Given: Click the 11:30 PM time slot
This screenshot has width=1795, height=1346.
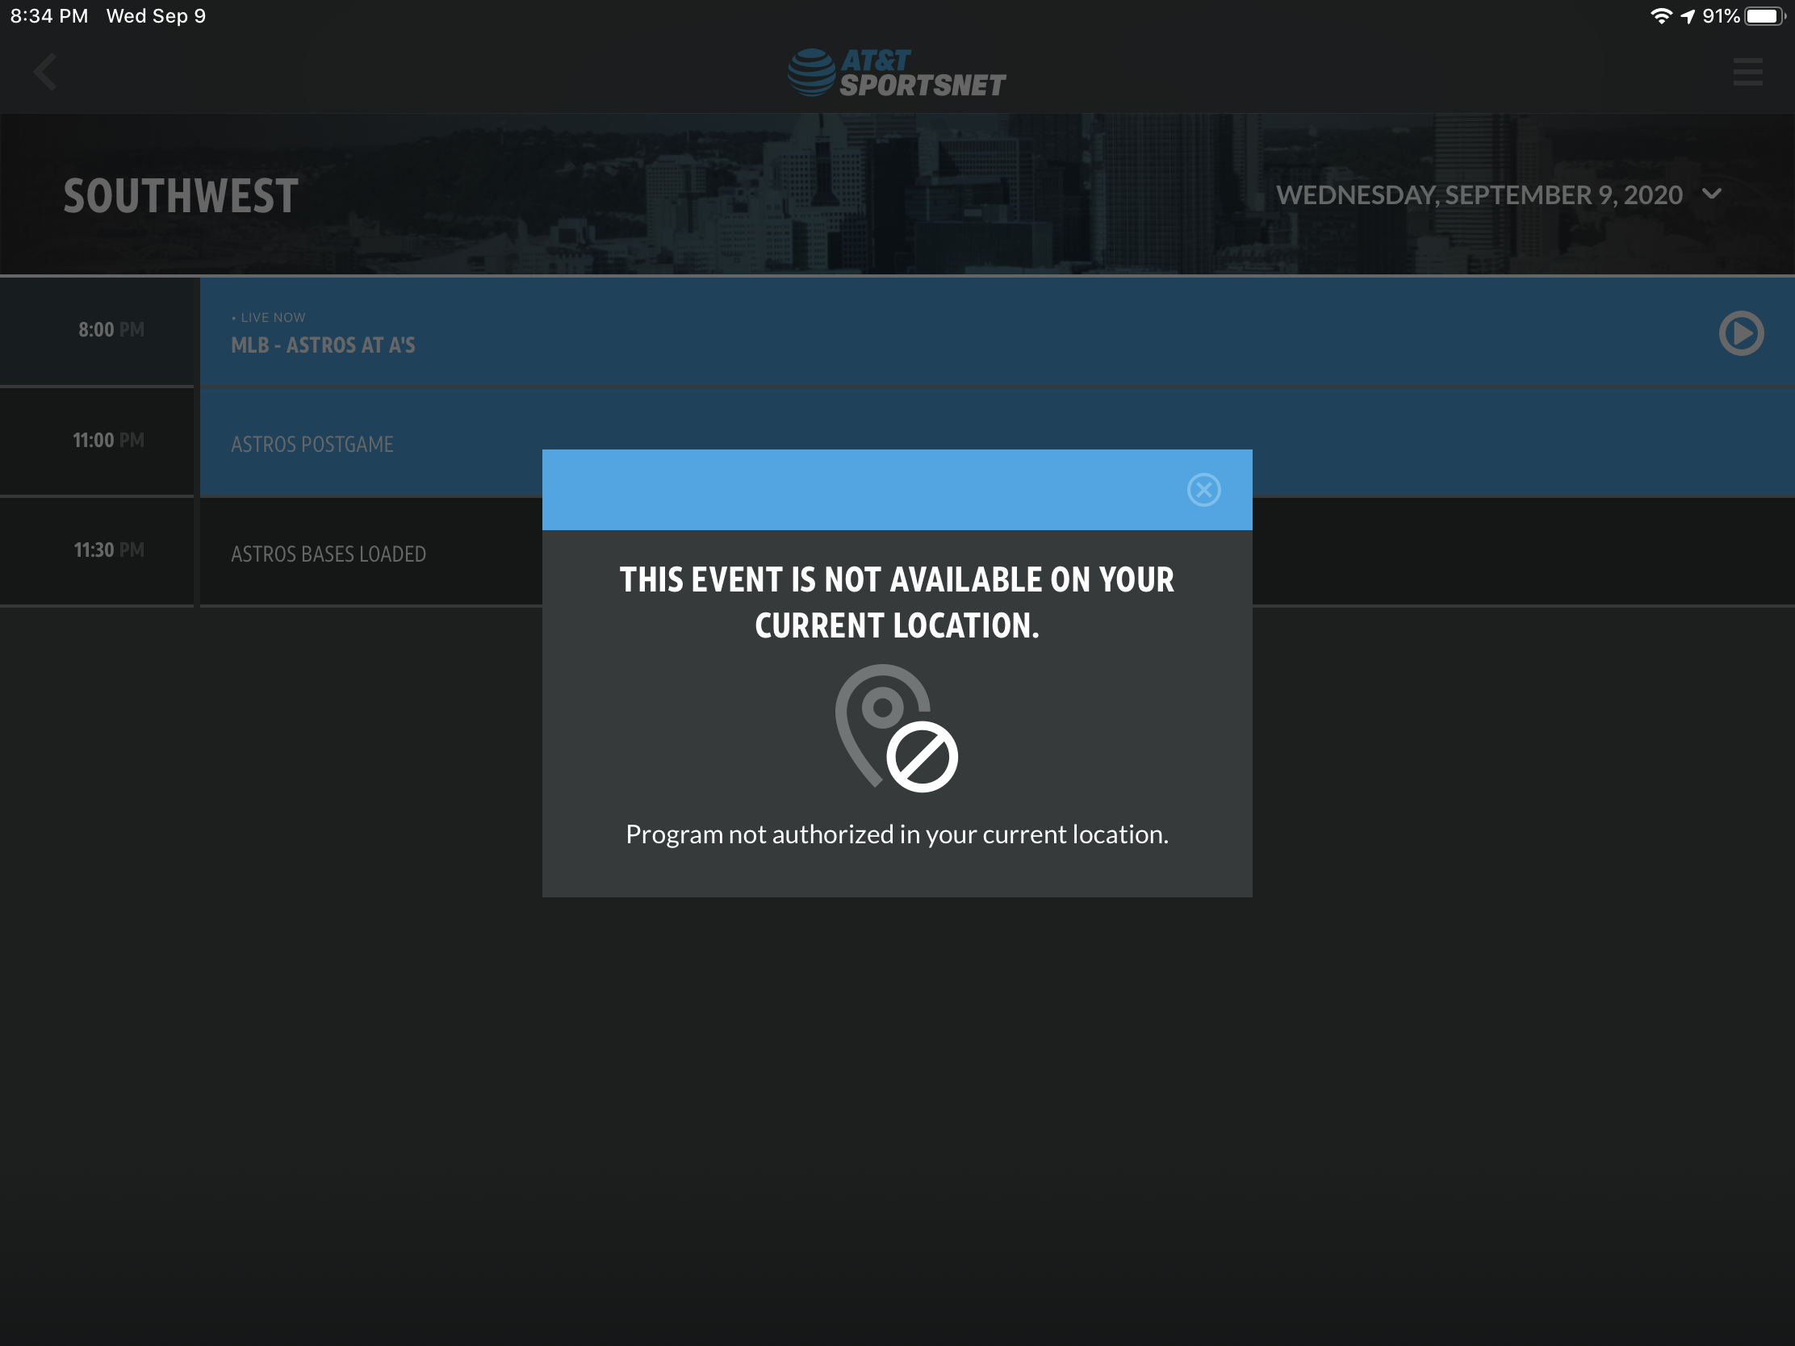Looking at the screenshot, I should [x=109, y=550].
